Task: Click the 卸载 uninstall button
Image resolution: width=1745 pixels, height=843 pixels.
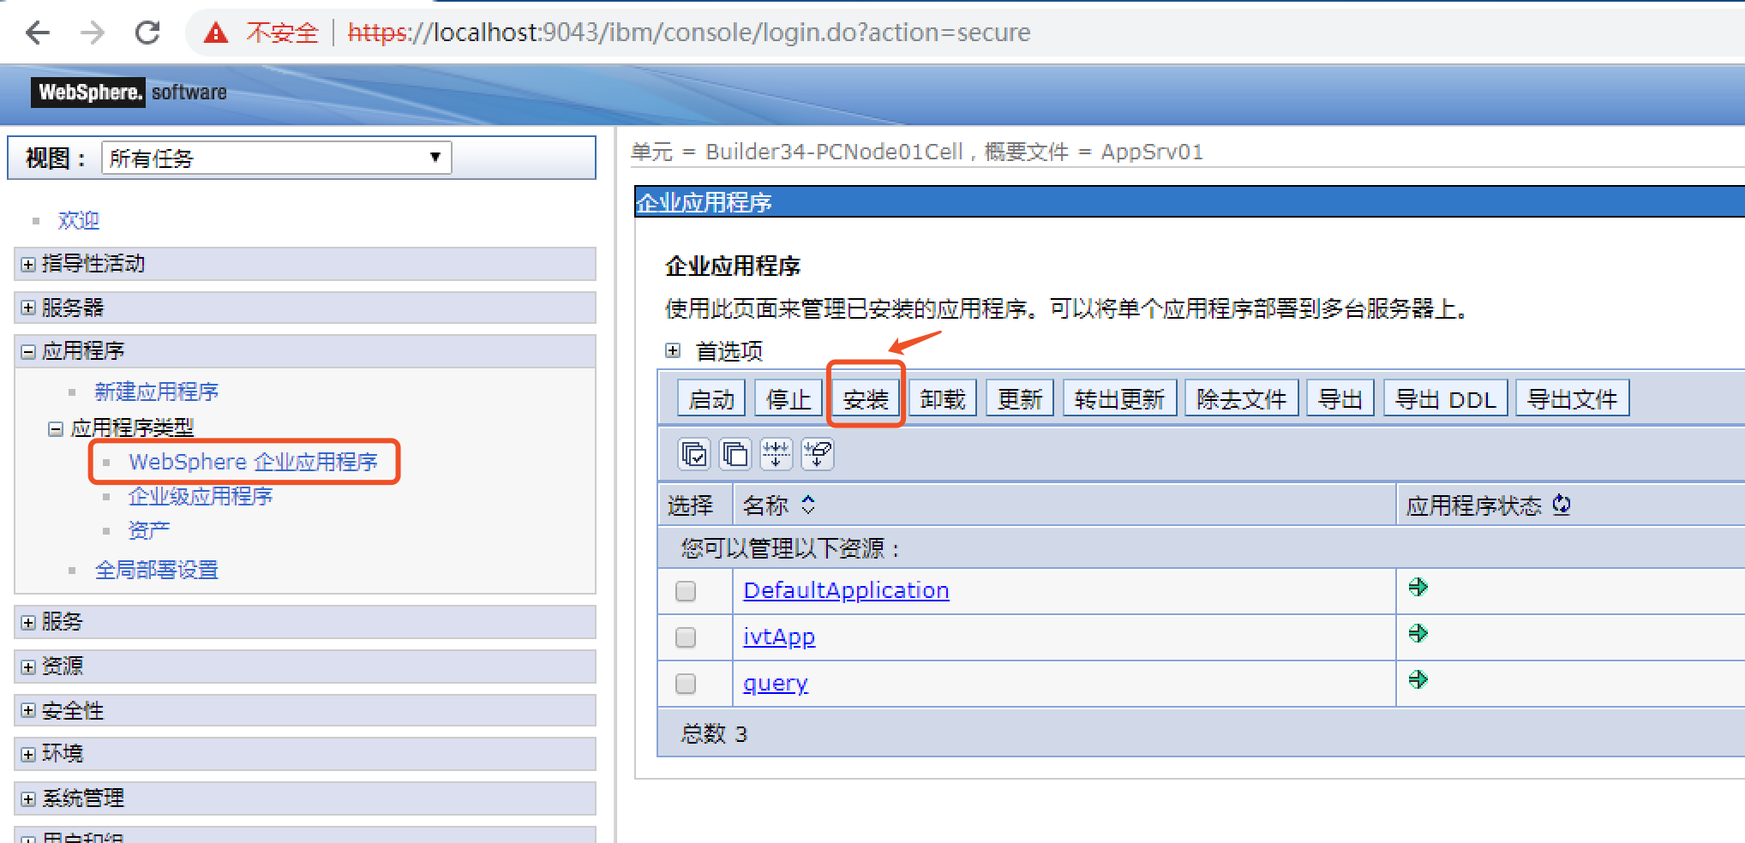Action: [943, 398]
